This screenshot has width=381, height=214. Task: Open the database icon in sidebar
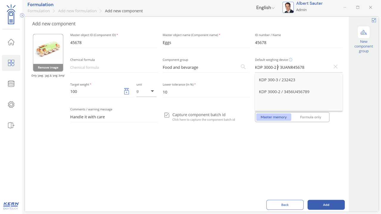[x=11, y=84]
